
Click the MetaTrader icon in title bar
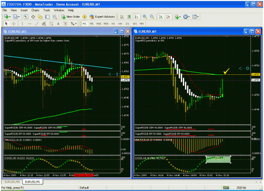[x=3, y=4]
